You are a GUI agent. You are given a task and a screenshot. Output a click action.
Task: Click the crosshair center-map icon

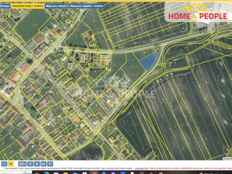(37, 164)
